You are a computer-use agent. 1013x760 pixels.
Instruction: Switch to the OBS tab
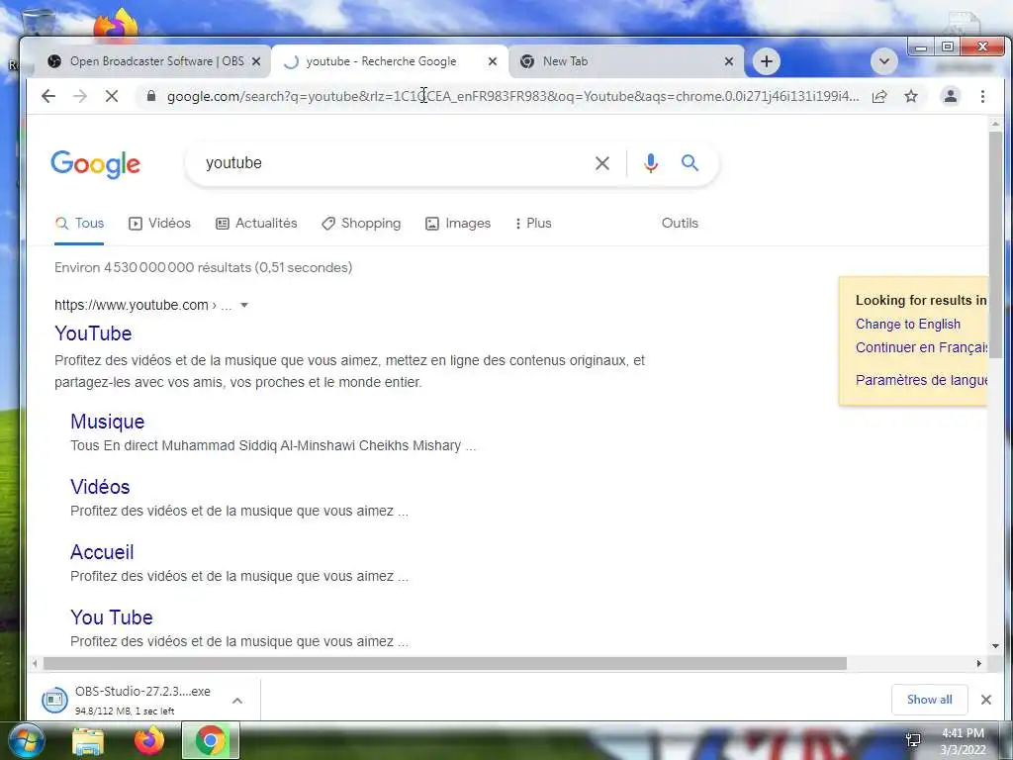coord(153,61)
